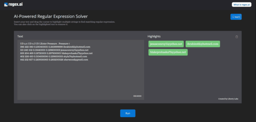
Task: Open the learn button
Action: 236,17
